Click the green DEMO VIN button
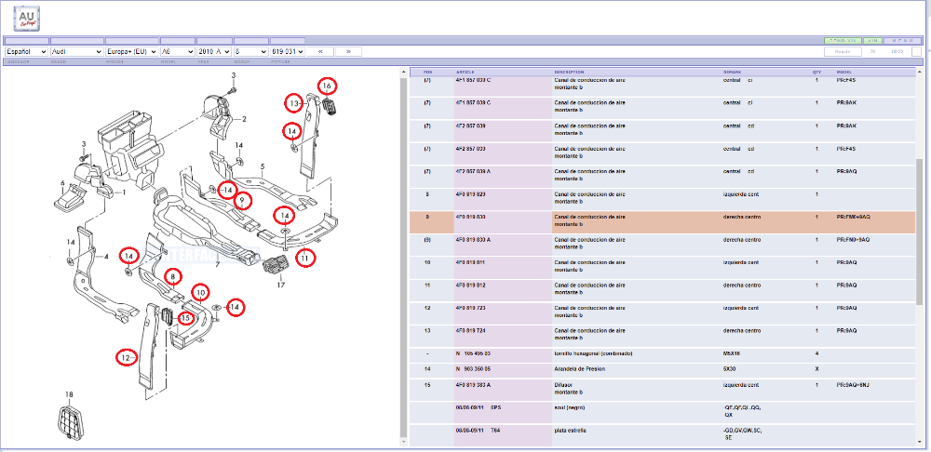Image resolution: width=931 pixels, height=452 pixels. [x=842, y=41]
